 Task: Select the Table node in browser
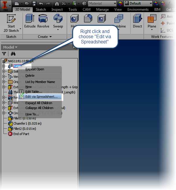coord(15,66)
